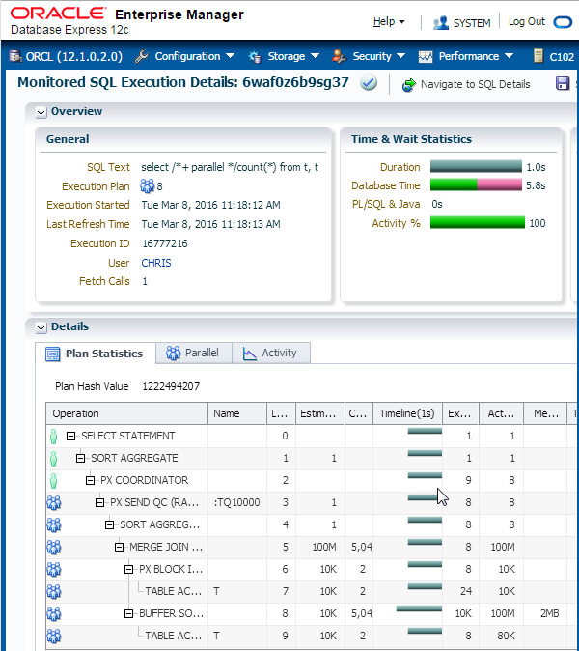Click the ORCL database icon
The image size is (579, 651).
pyautogui.click(x=15, y=56)
